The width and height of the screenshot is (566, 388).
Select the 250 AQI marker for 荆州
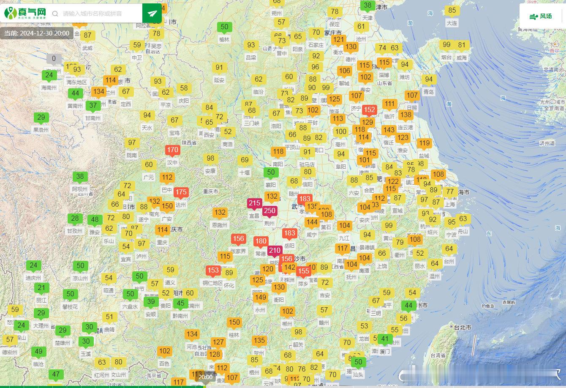coord(269,211)
